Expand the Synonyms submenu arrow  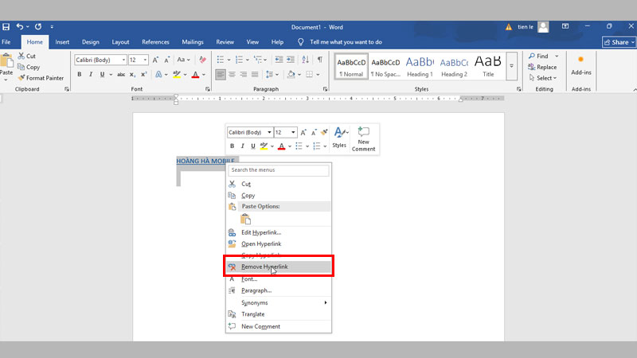pyautogui.click(x=325, y=302)
